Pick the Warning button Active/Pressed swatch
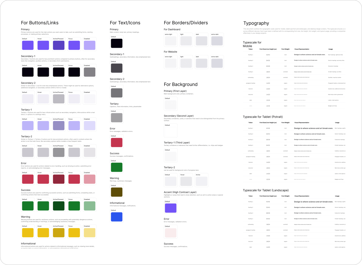 [59, 233]
